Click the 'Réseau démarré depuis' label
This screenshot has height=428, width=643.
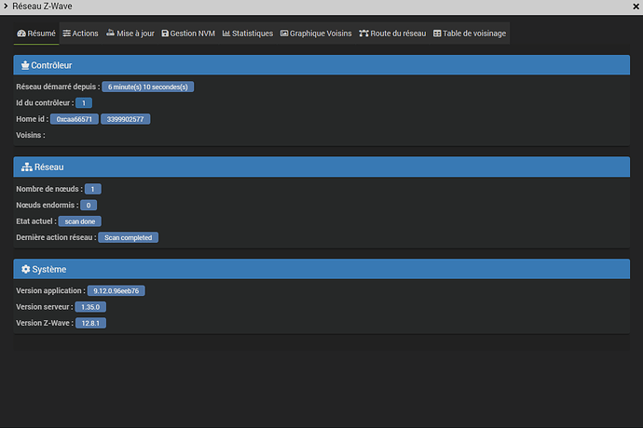point(56,87)
